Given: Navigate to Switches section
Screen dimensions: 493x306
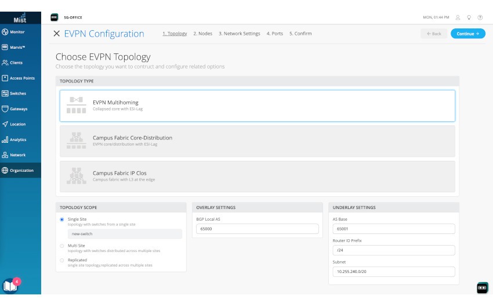Looking at the screenshot, I should point(17,93).
